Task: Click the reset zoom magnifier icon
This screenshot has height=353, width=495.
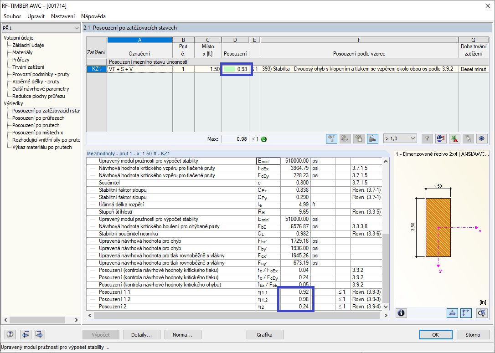Action: click(x=481, y=313)
